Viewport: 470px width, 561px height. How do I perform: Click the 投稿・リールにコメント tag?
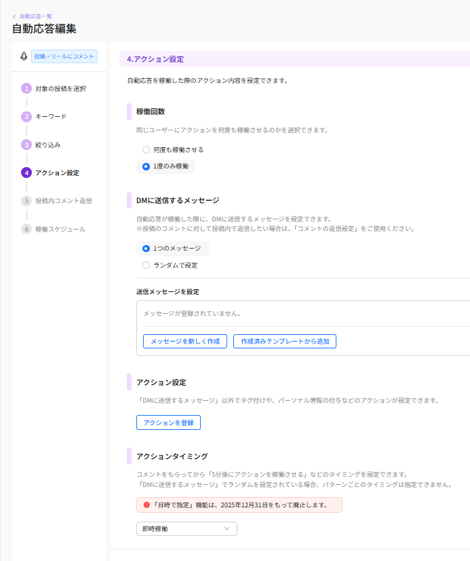point(64,56)
